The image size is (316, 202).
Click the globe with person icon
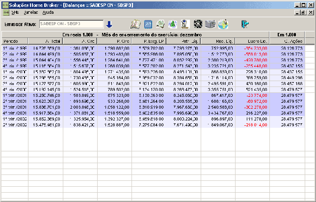click(x=223, y=24)
